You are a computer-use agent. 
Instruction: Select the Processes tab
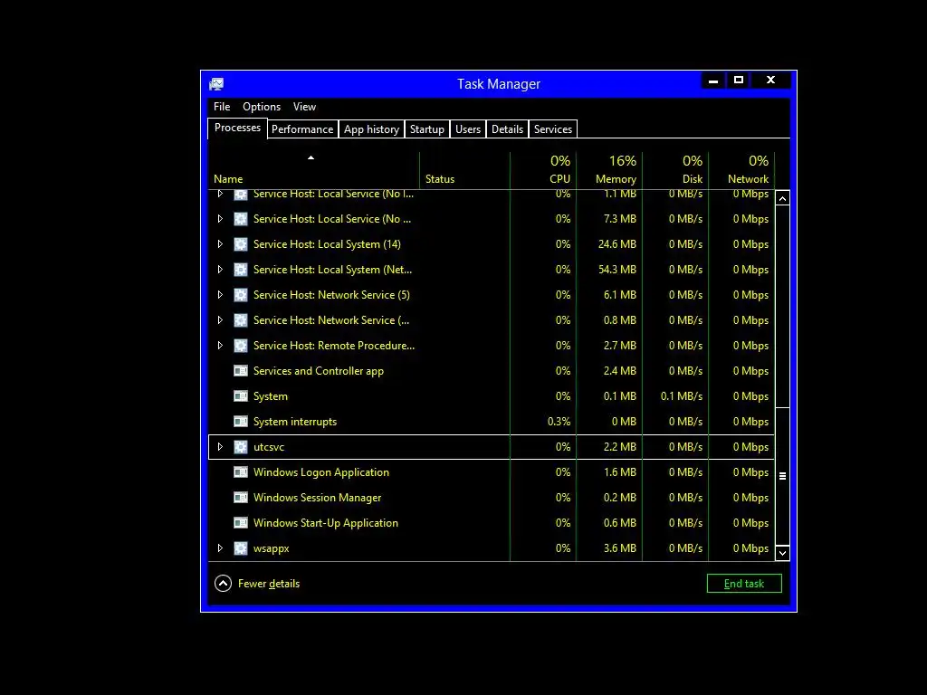pyautogui.click(x=237, y=129)
